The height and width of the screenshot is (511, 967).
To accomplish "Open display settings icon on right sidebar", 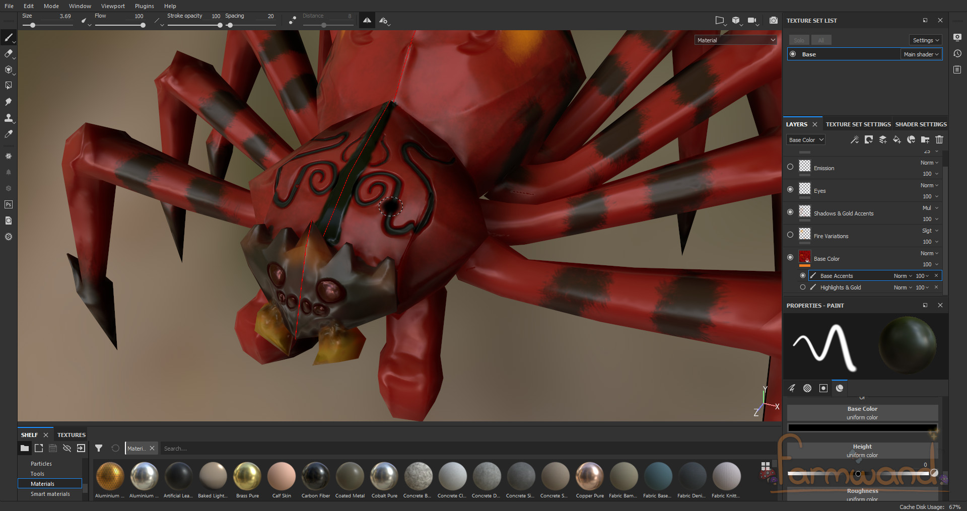I will pos(957,37).
